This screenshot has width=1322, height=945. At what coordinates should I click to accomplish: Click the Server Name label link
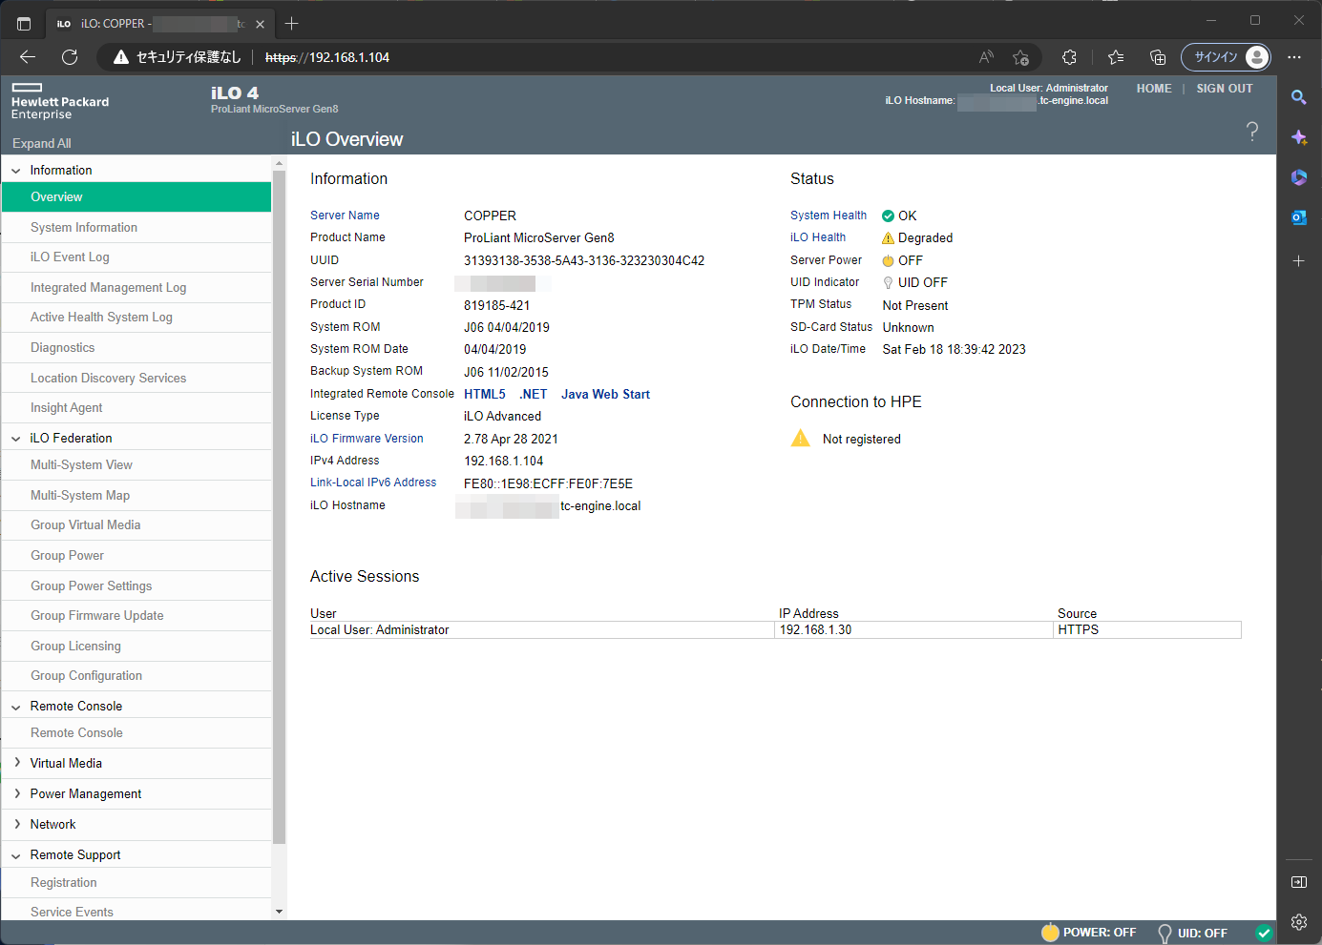coord(345,216)
